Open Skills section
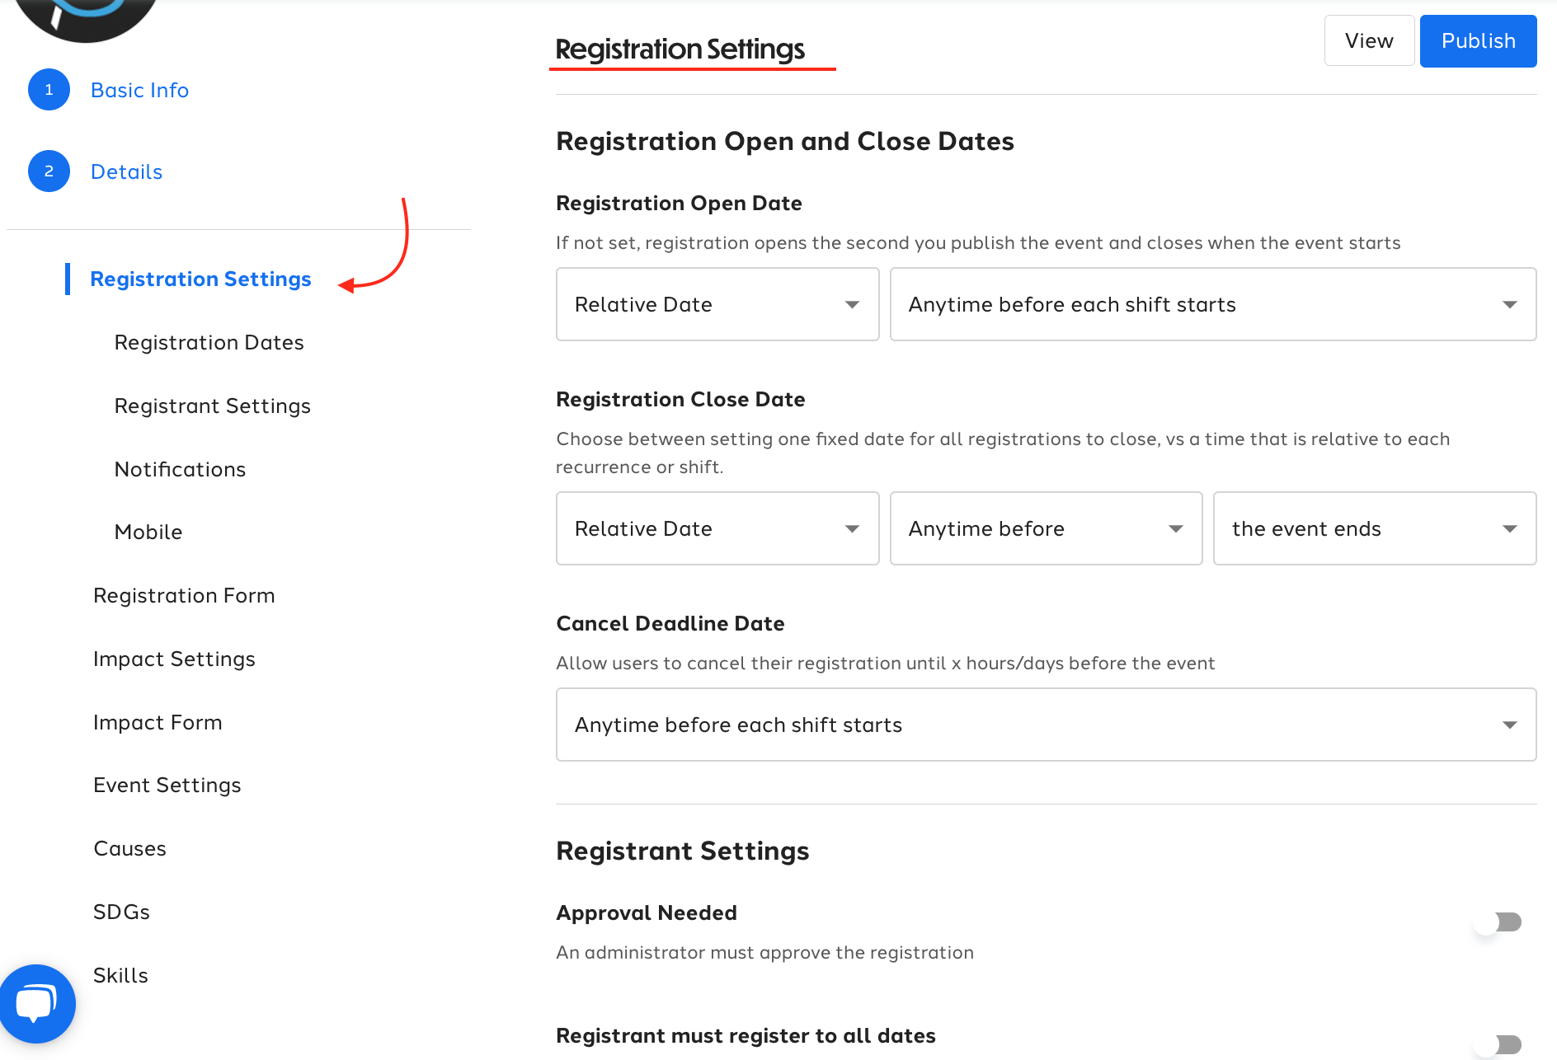This screenshot has width=1557, height=1060. (x=120, y=975)
